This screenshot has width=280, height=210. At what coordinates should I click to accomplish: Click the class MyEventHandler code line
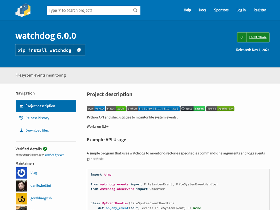133,203
